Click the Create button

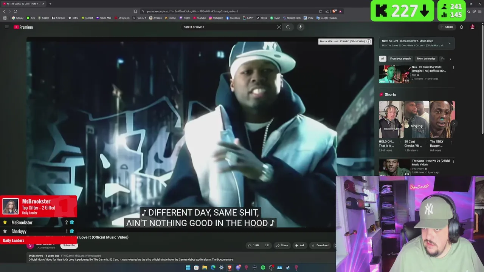447,27
